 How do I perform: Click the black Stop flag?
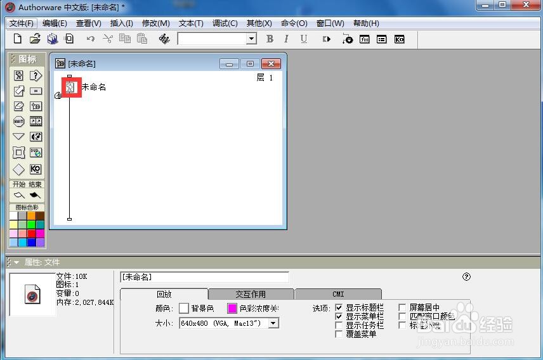click(35, 196)
